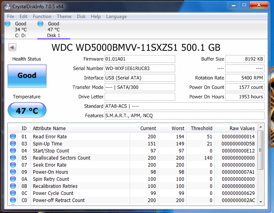This screenshot has height=213, width=274.
Task: Switch to the Disk 1 tab
Action: click(x=53, y=29)
